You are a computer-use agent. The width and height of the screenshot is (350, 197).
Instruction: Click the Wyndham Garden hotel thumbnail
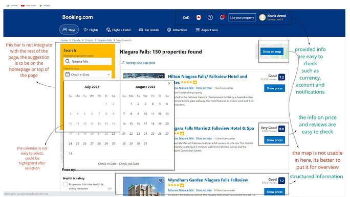click(x=144, y=186)
